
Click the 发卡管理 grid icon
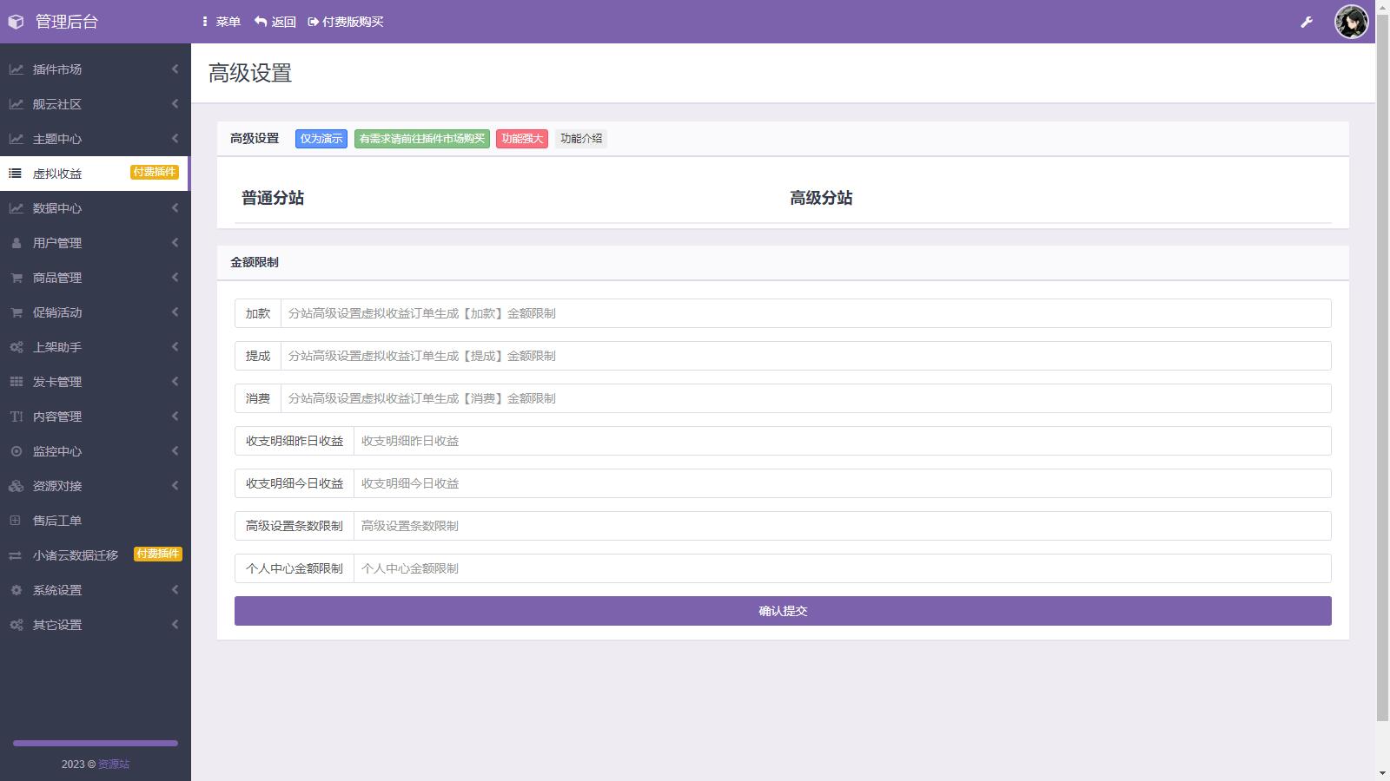[16, 382]
